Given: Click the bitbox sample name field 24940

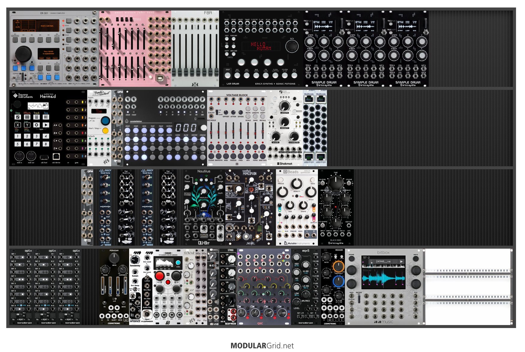Looking at the screenshot, I should [383, 262].
